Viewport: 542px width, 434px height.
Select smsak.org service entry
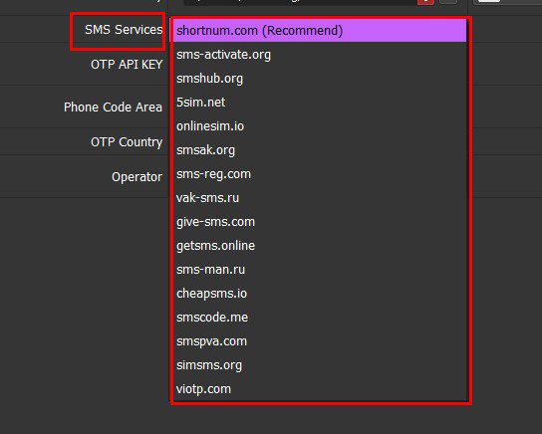(320, 150)
